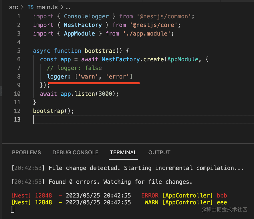Screen dimensions: 254x219
Task: Click the 'error' string in logger array
Action: 117,77
